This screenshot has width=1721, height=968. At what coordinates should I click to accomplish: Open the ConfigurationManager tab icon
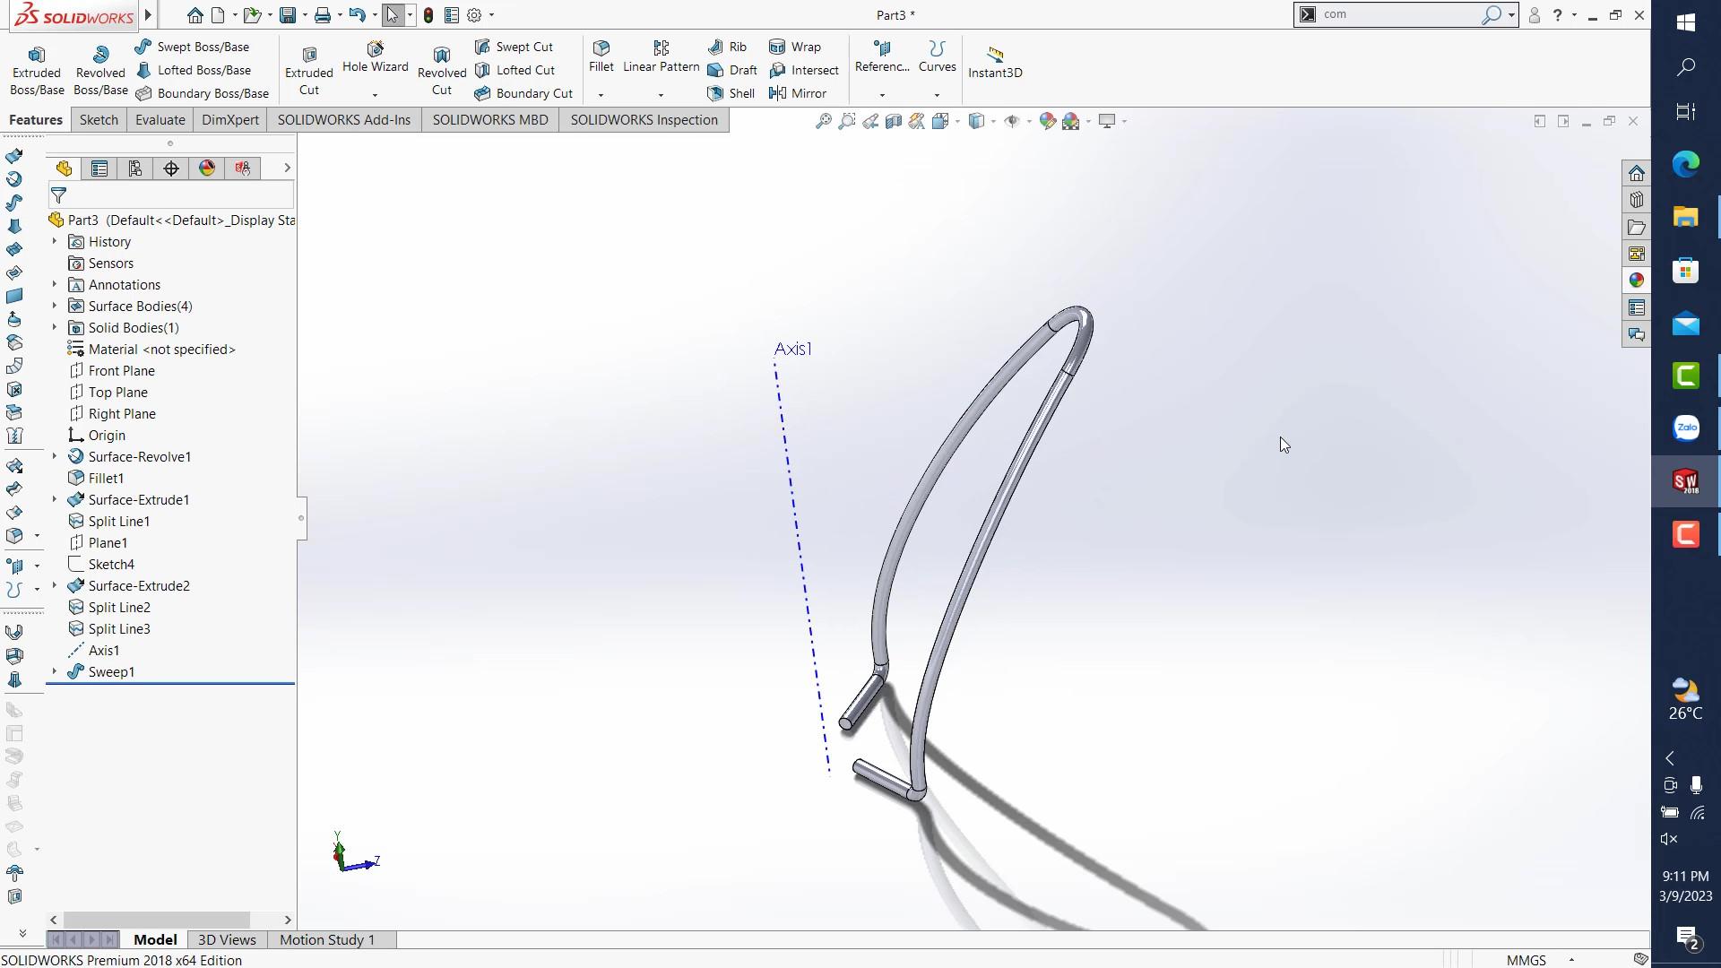[135, 169]
